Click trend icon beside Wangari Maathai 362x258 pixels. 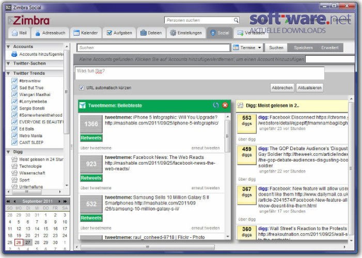click(x=14, y=94)
